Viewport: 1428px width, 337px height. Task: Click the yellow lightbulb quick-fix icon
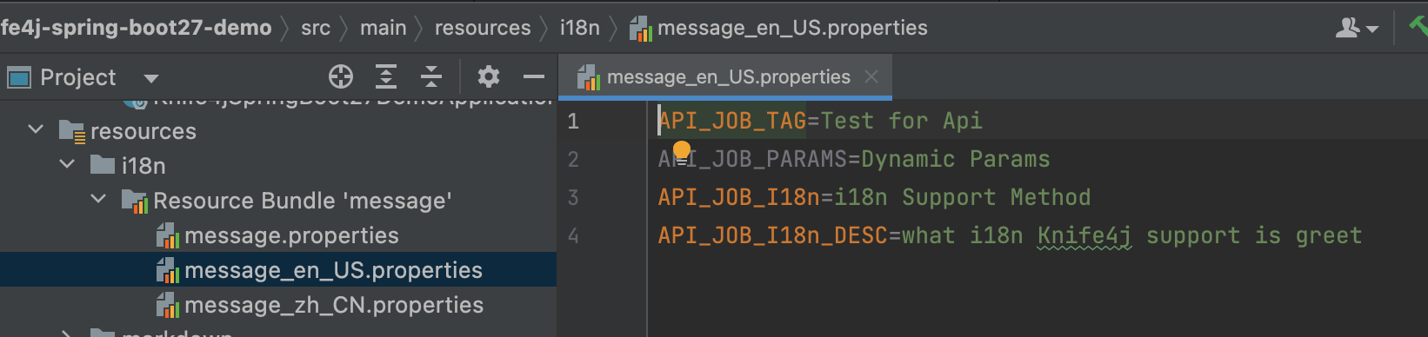[682, 151]
